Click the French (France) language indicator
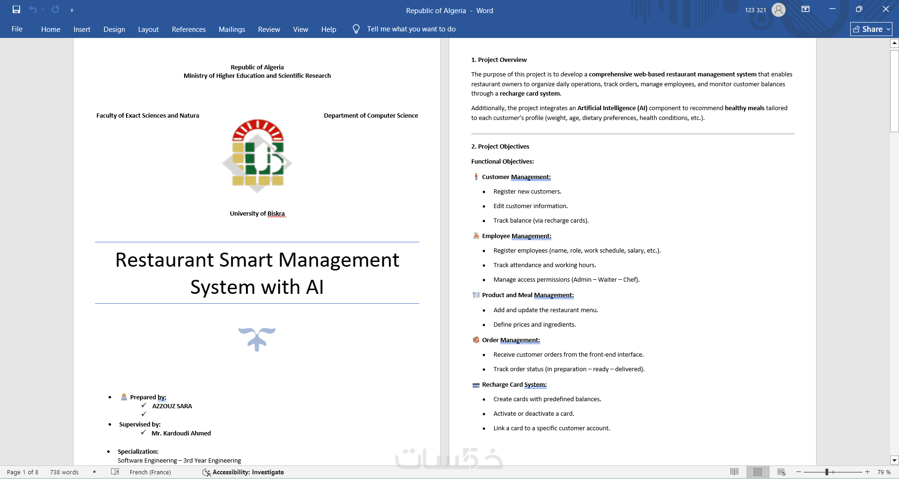Screen dimensions: 899x479 click(x=150, y=472)
